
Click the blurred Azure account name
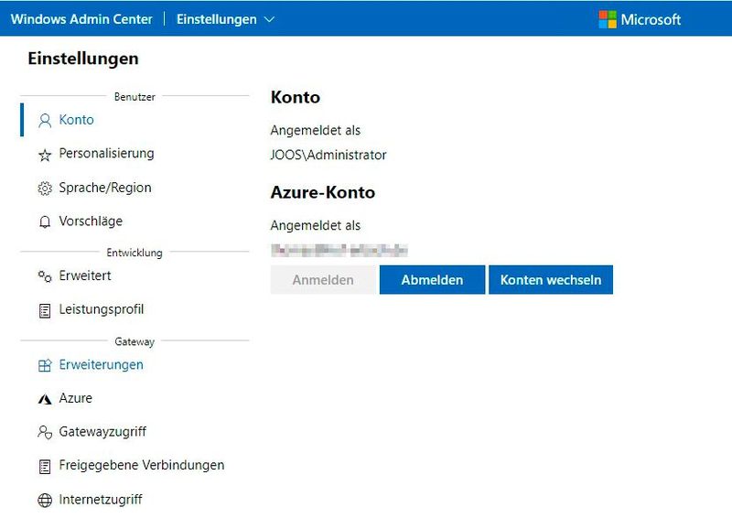[x=339, y=251]
